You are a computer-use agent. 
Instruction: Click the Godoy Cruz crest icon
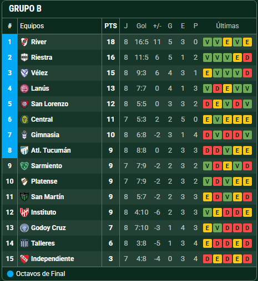pyautogui.click(x=24, y=228)
